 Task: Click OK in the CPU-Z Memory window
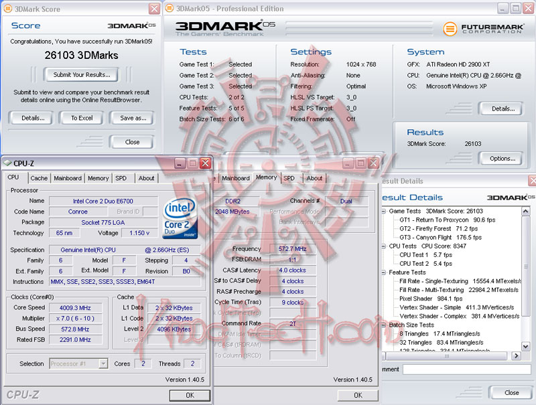pos(358,396)
